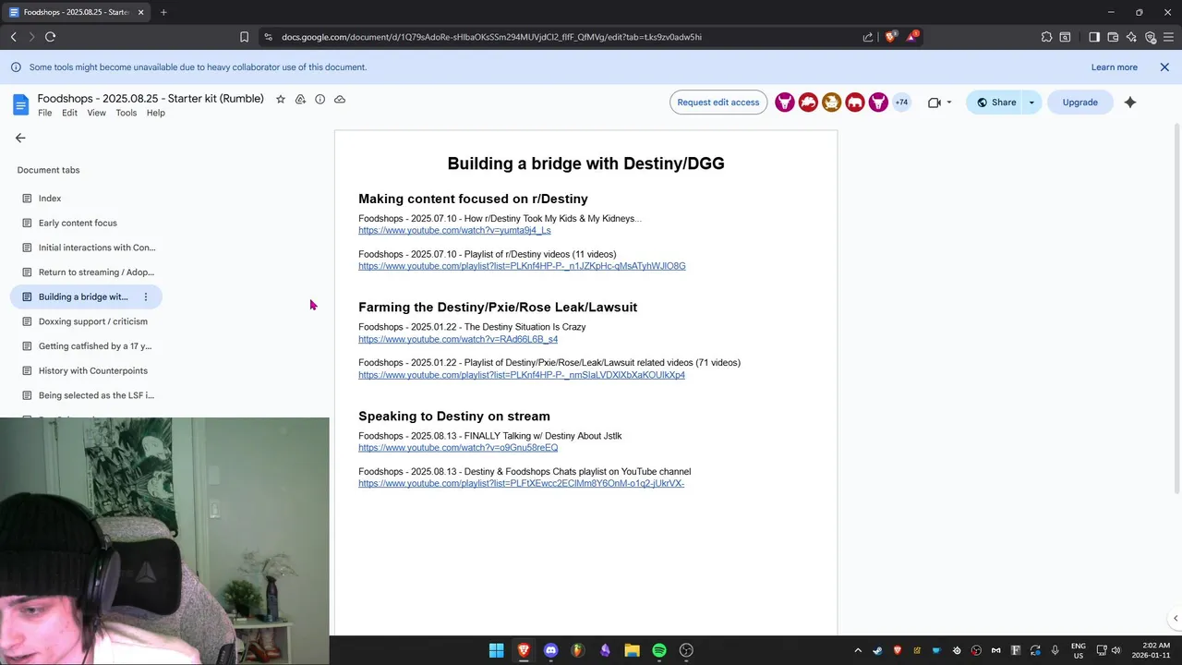Click the Gemini sparkle icon
The image size is (1182, 665).
click(x=1130, y=103)
